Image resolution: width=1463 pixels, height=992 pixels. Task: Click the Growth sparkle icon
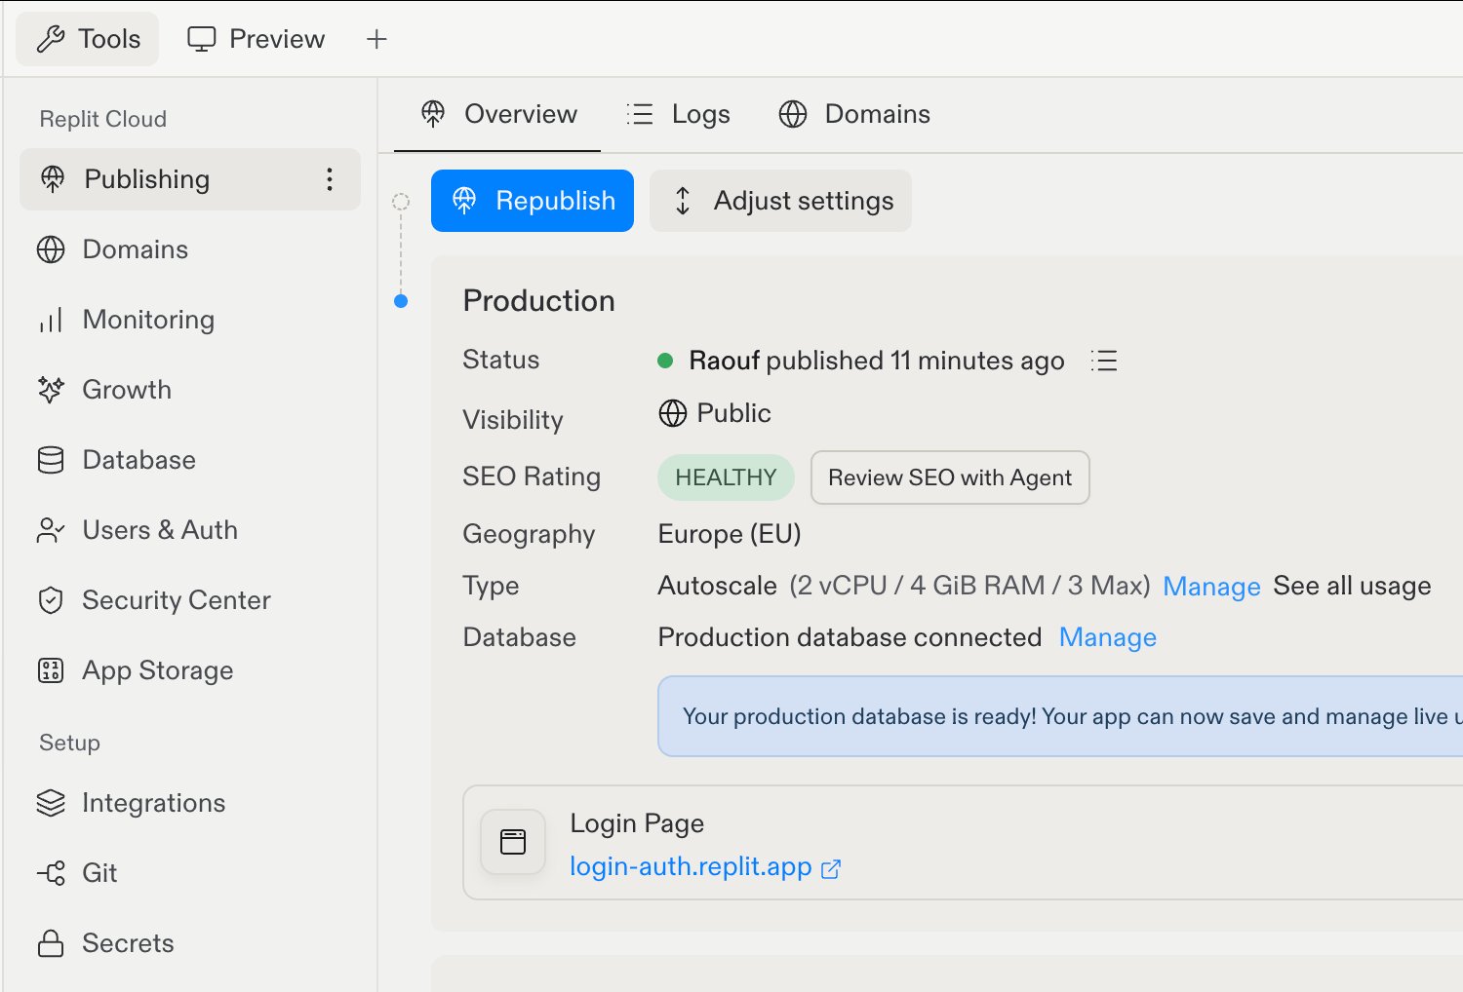[x=51, y=390]
